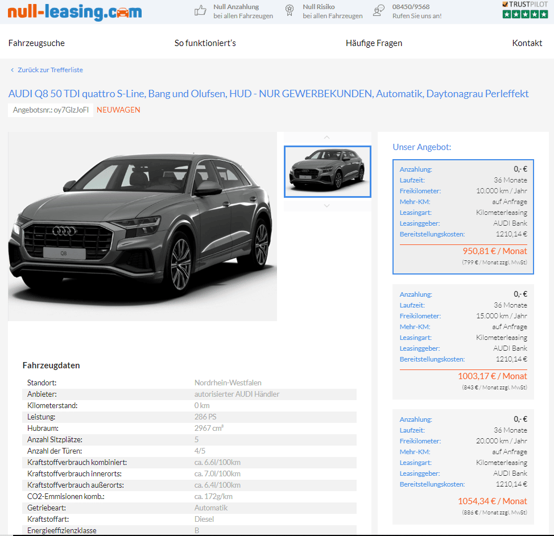
Task: Click the 799 € / Monat zzgl. MwSt note
Action: coord(494,263)
